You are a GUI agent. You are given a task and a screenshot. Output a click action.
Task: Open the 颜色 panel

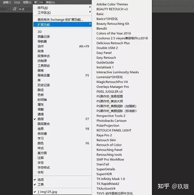[x=62, y=143]
